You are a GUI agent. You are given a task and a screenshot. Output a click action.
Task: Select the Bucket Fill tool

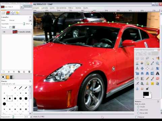click(x=137, y=78)
